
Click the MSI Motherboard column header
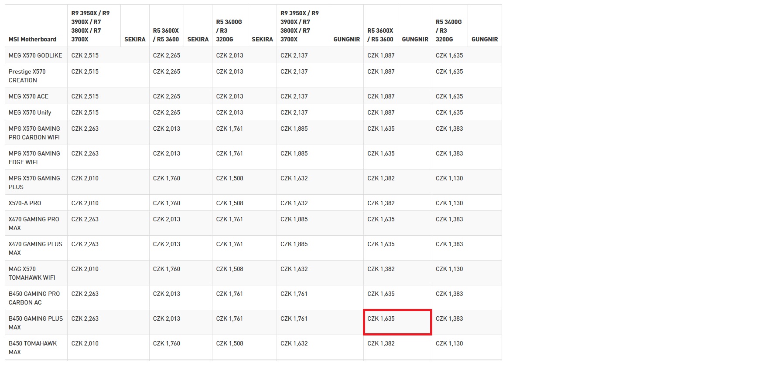(32, 39)
